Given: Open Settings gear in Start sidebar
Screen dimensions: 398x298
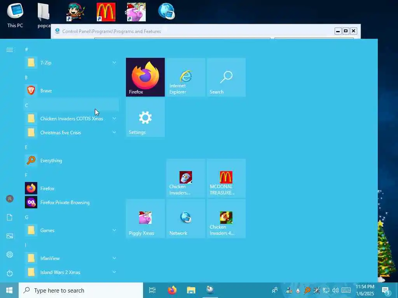Looking at the screenshot, I should point(10,255).
